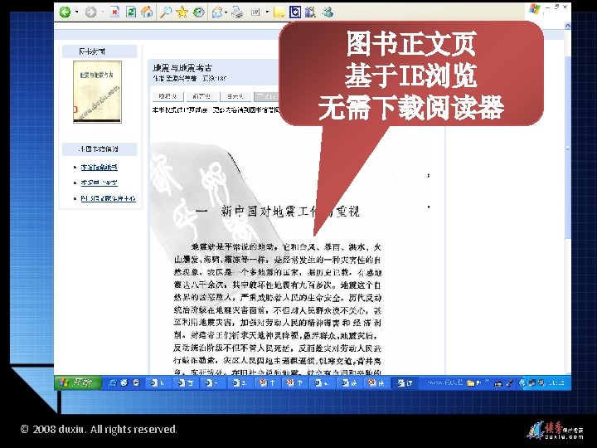Open the Windows Start button
The image size is (597, 448).
click(x=78, y=382)
